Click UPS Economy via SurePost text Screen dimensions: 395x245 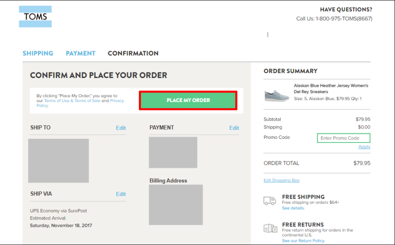tap(59, 211)
